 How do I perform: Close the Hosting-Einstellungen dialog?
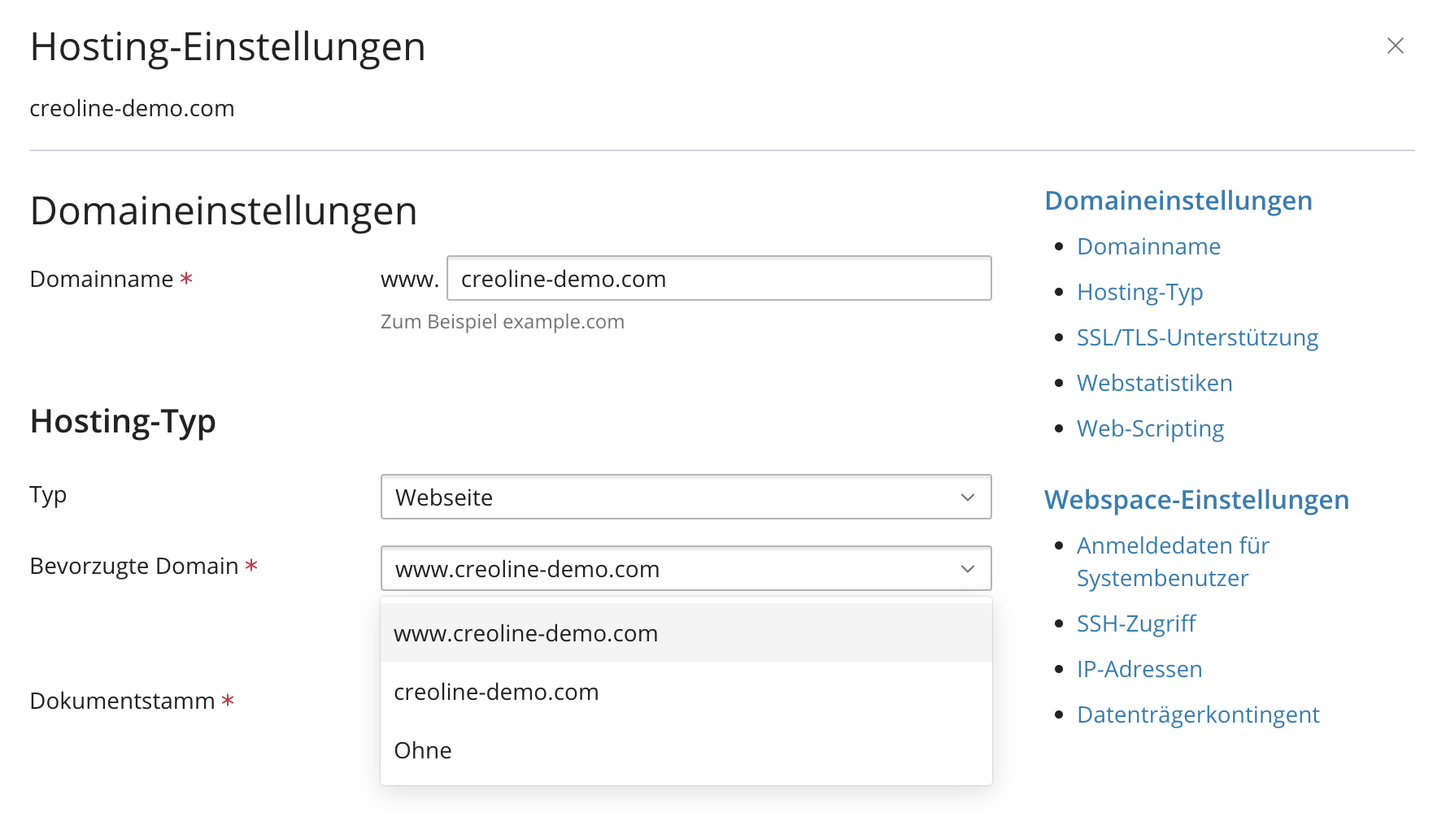pos(1395,46)
